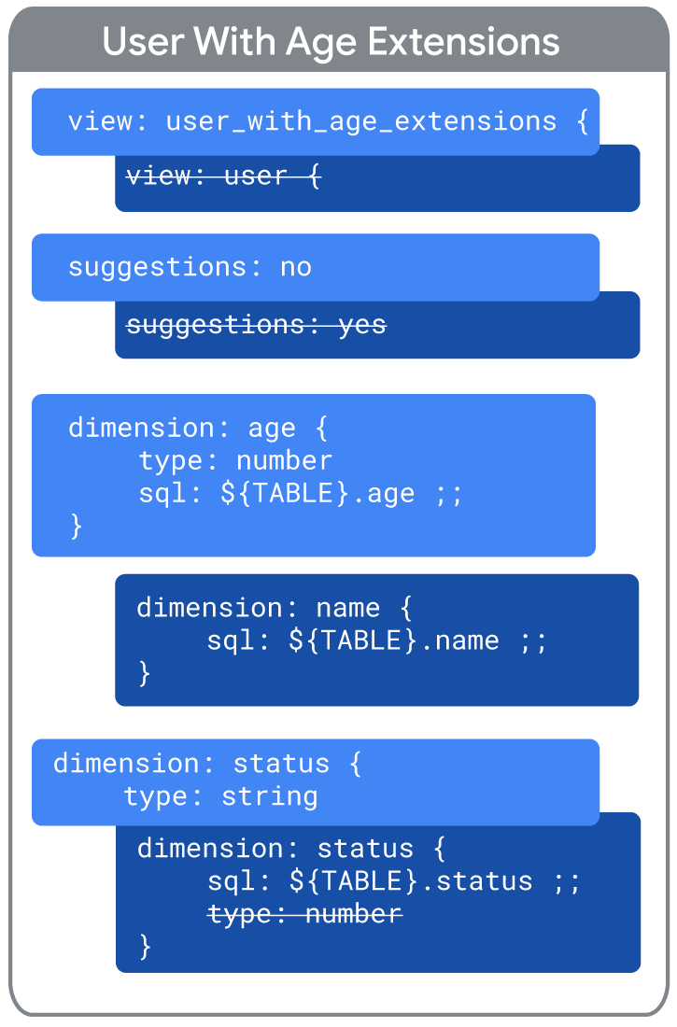
Task: Select the "dimension: name {" line
Action: [x=274, y=609]
